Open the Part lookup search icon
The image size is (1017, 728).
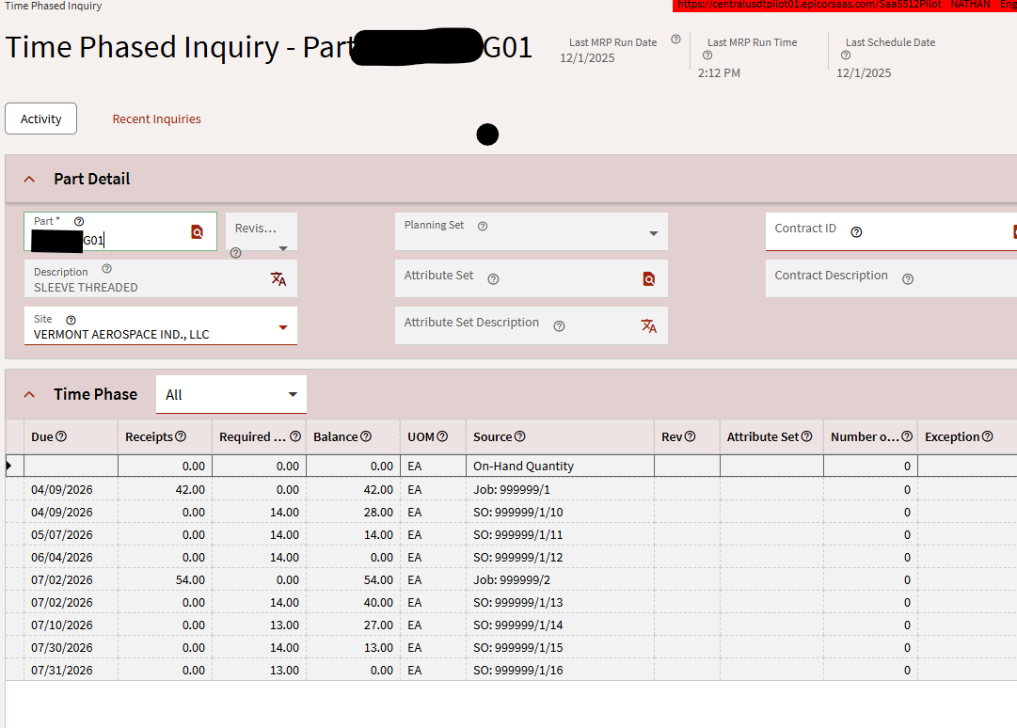pos(198,231)
